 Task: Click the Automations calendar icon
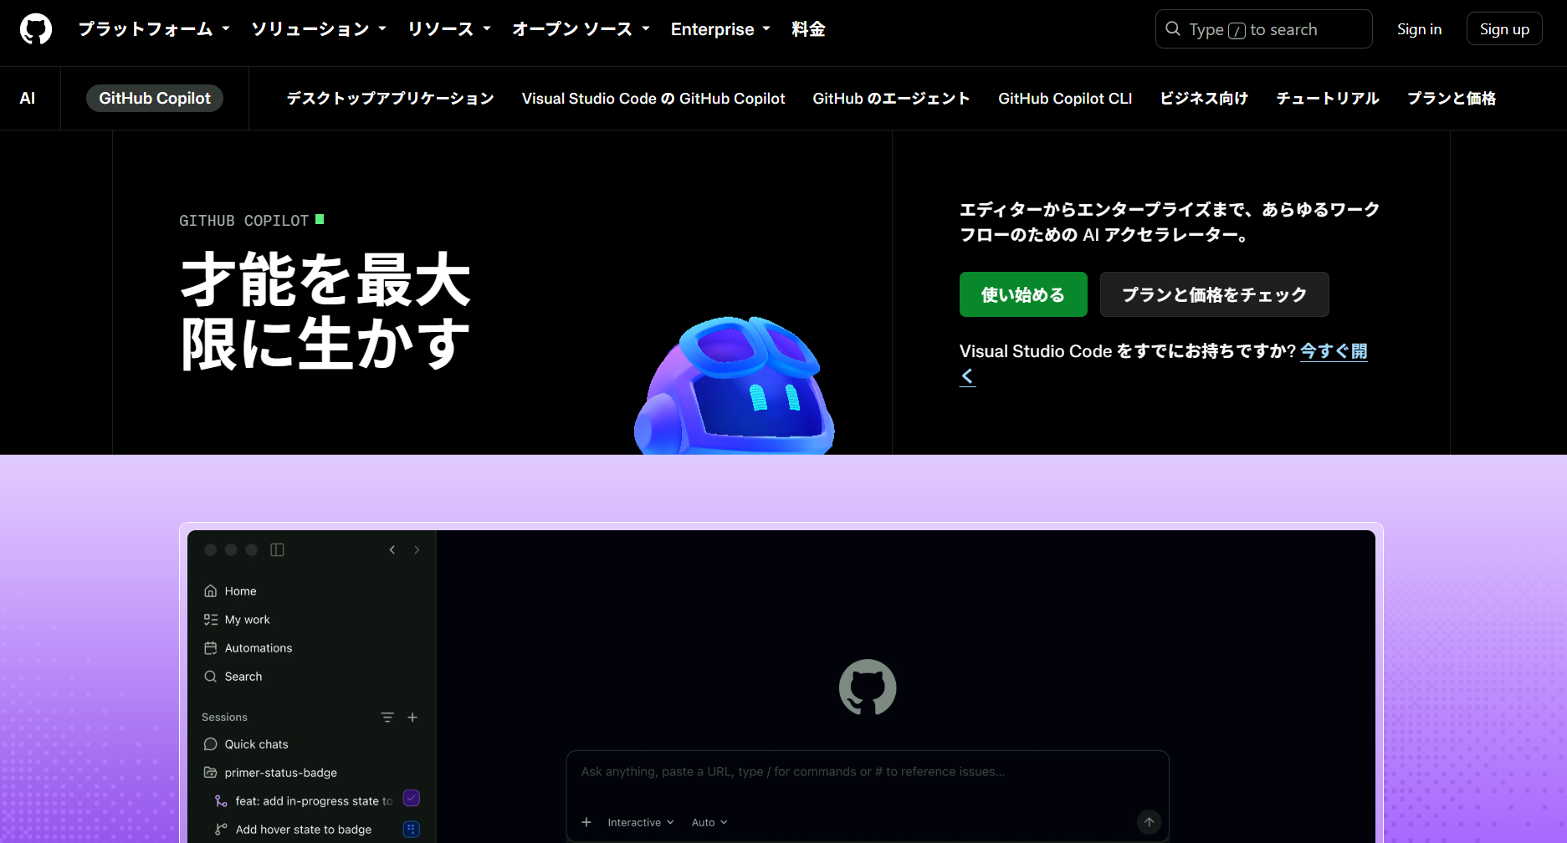coord(211,648)
